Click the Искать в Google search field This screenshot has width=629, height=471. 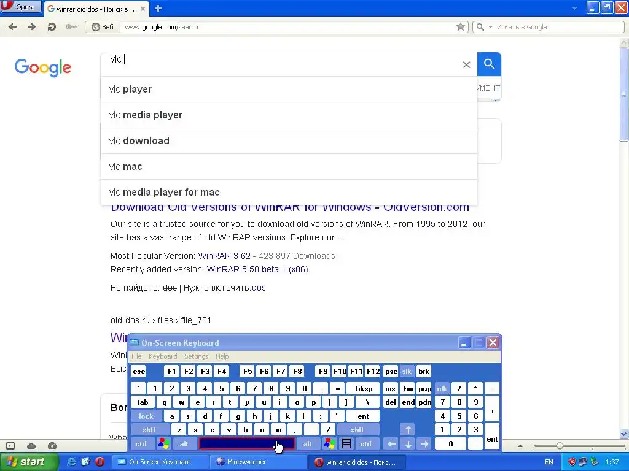point(559,27)
